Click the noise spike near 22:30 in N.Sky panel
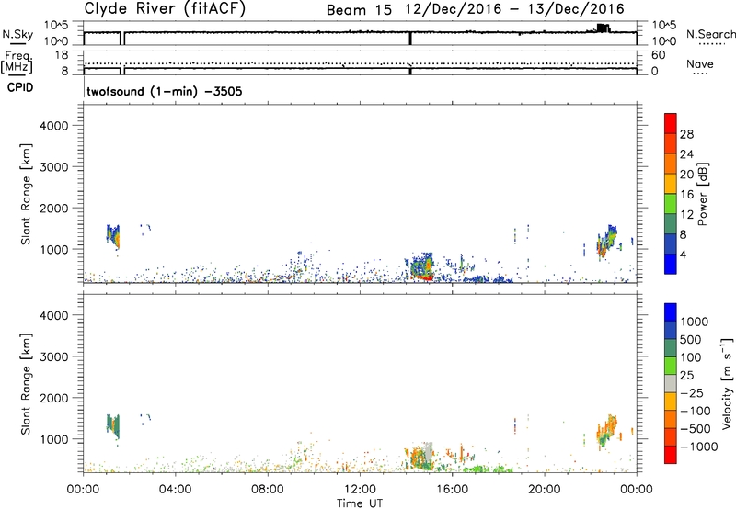The image size is (736, 509). (603, 28)
